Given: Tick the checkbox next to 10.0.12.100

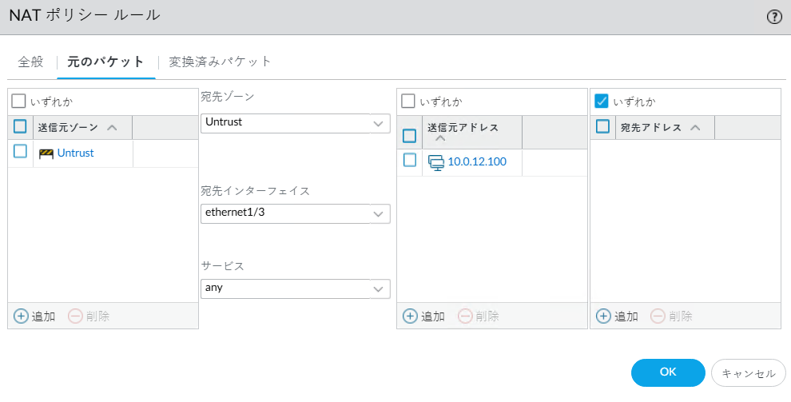Looking at the screenshot, I should click(x=410, y=161).
